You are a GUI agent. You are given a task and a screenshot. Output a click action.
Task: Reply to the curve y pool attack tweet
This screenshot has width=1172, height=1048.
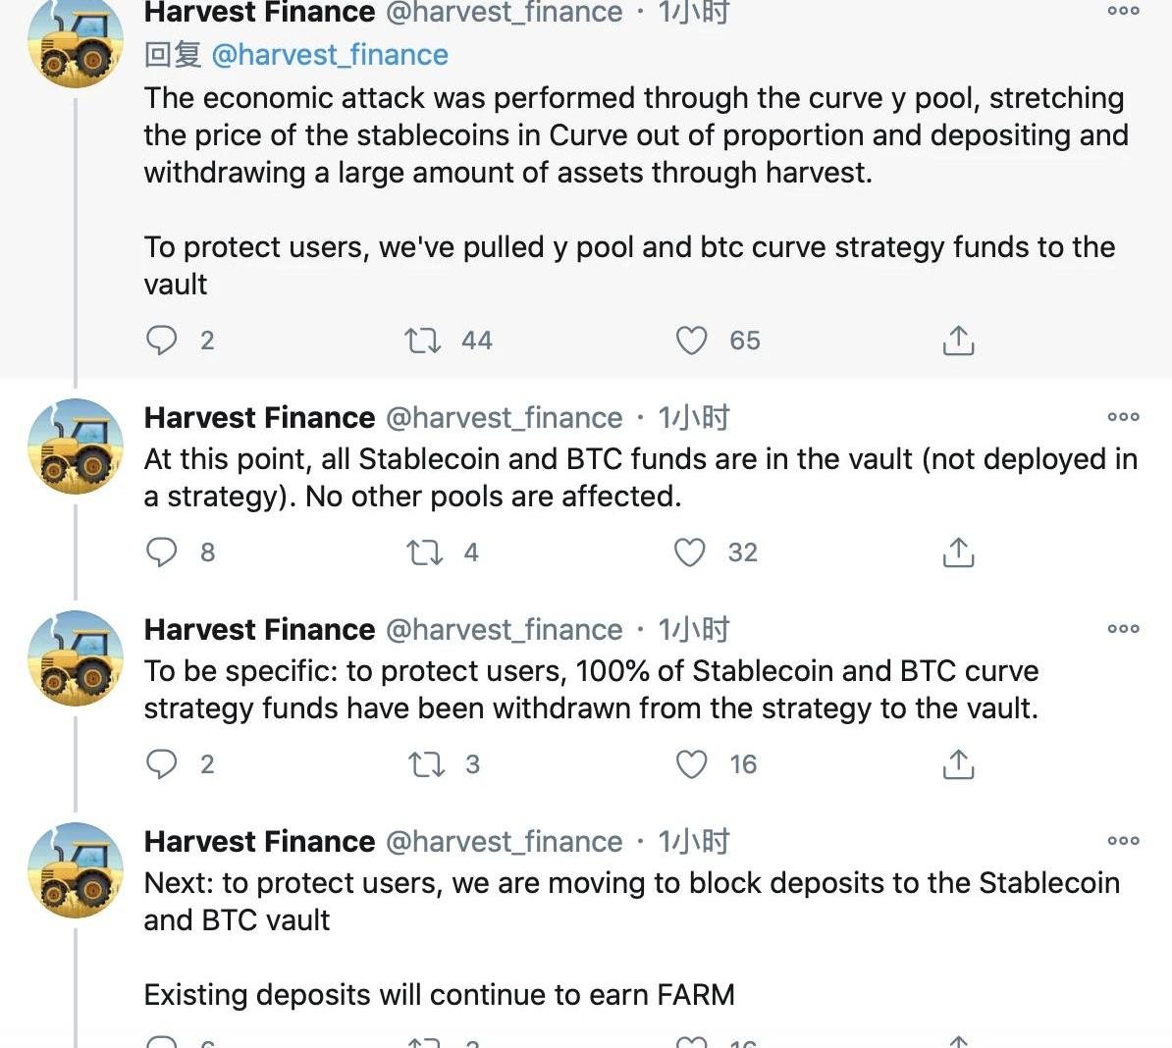point(162,341)
